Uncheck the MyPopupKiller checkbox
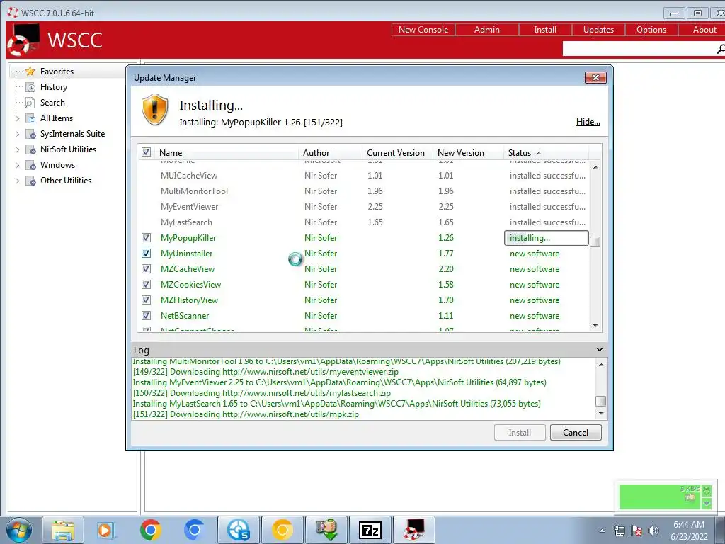The width and height of the screenshot is (725, 544). click(146, 238)
